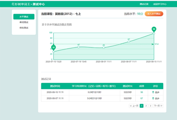Click x-axis label 2020-07-10 15:20
The width and height of the screenshot is (177, 120).
(53, 62)
